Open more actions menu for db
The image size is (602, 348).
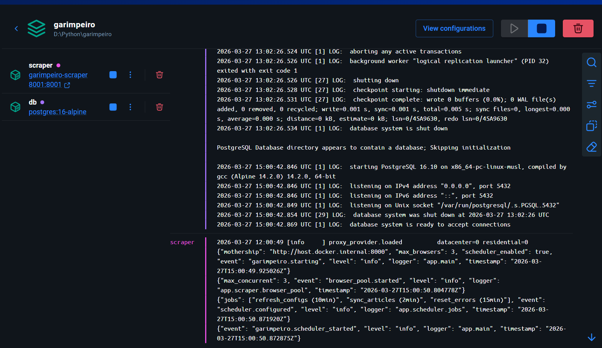point(130,107)
